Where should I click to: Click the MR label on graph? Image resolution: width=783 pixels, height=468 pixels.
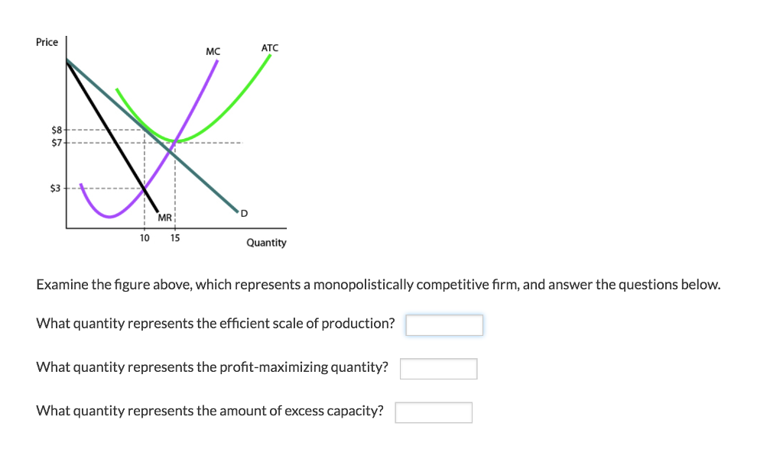point(165,218)
